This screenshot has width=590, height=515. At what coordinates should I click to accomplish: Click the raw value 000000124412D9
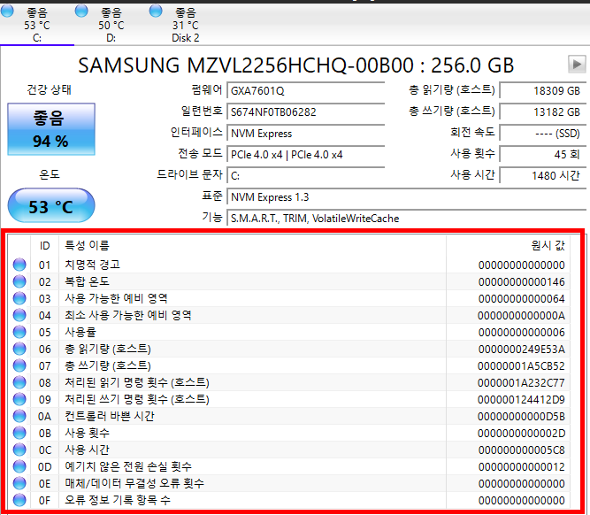click(522, 400)
